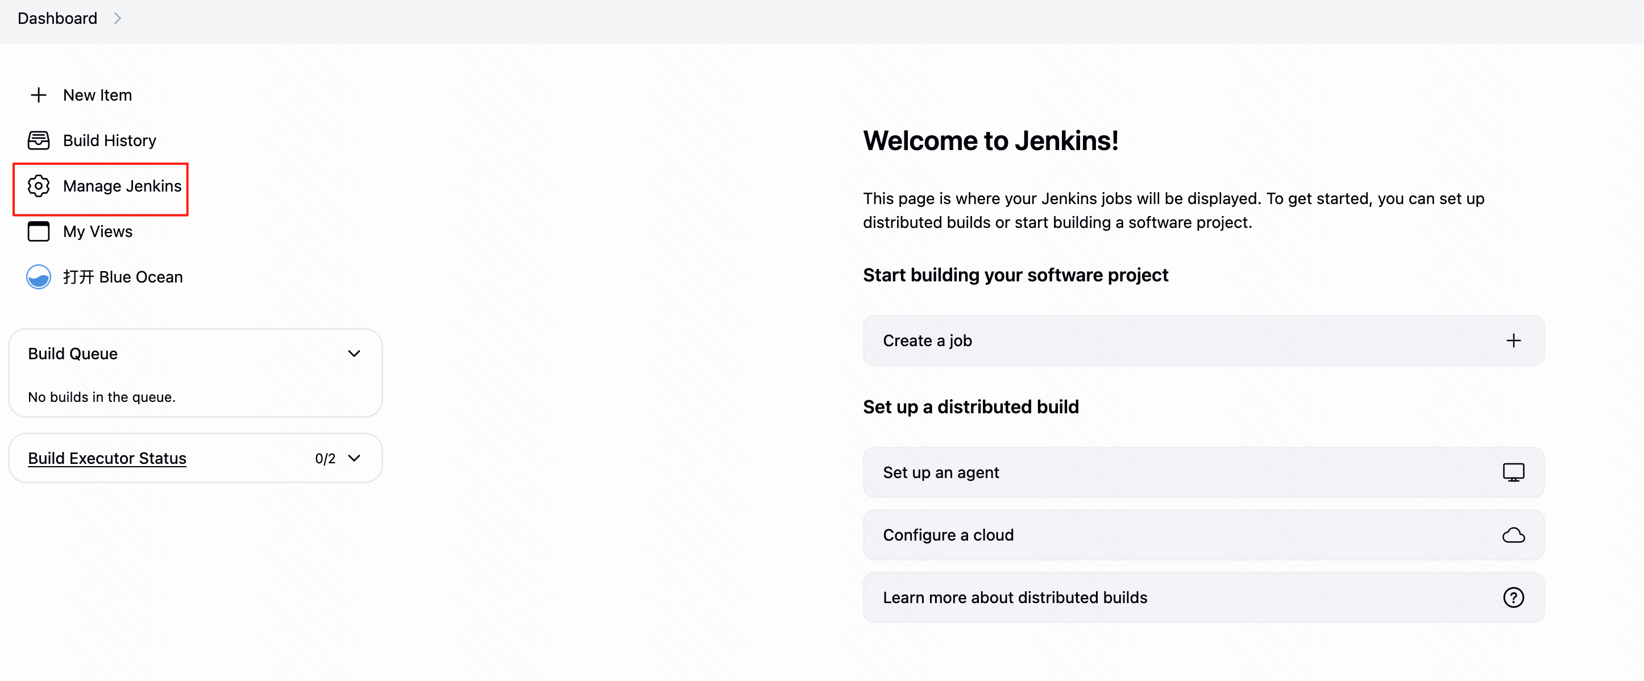The image size is (1644, 681).
Task: Click the monitor icon in Set up an agent
Action: click(x=1513, y=472)
